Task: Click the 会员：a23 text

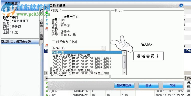Action: click(x=58, y=20)
